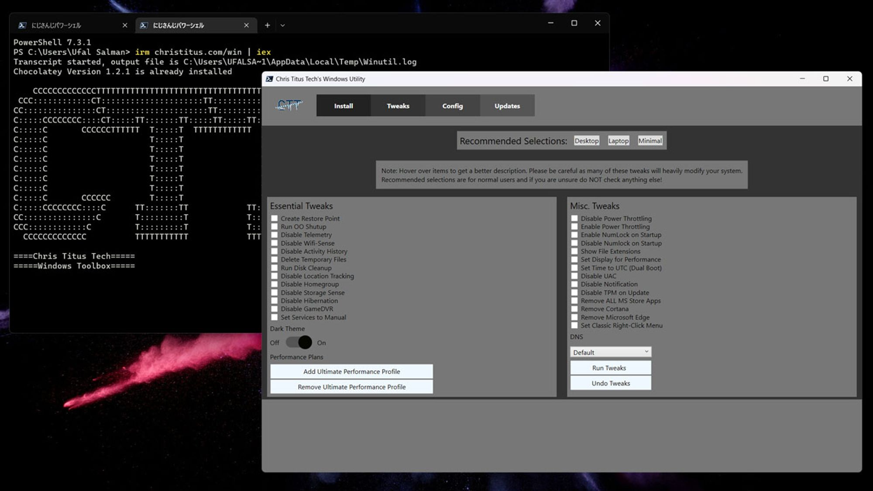
Task: Switch to the Install tab
Action: tap(344, 106)
